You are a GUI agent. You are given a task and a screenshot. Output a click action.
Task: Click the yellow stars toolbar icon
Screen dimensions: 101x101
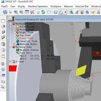point(93,12)
